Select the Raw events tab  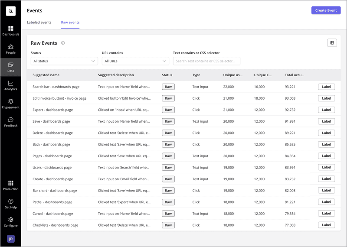(x=70, y=23)
